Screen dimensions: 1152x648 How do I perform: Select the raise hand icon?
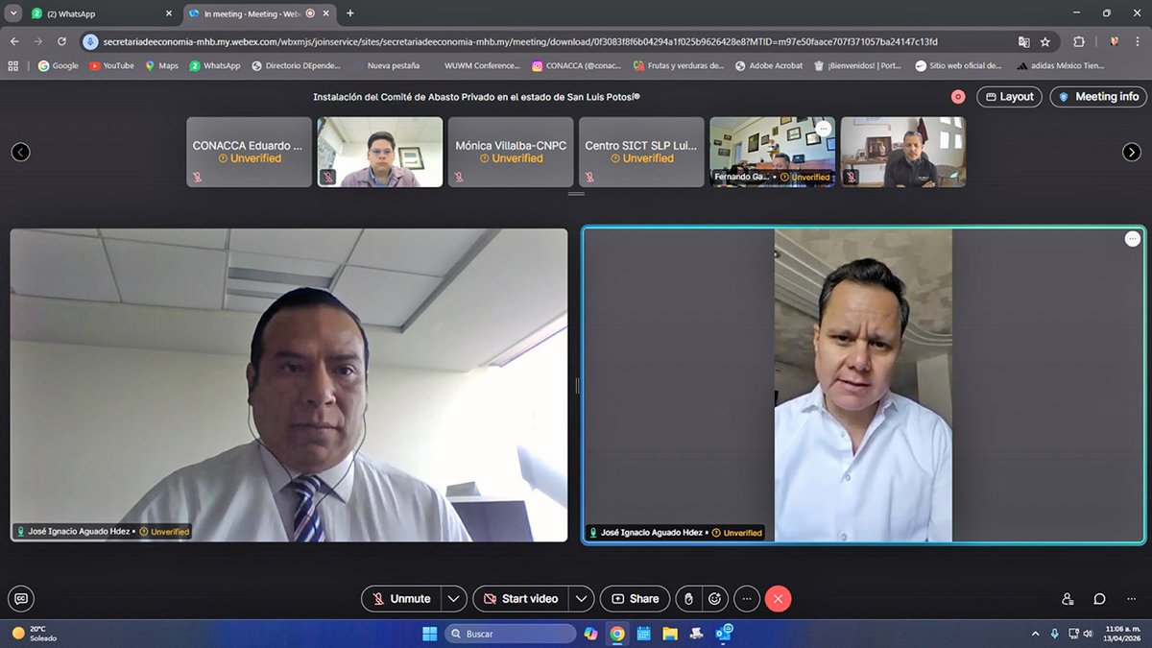688,598
